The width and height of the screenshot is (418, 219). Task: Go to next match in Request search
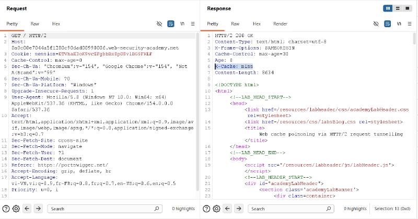pos(38,209)
